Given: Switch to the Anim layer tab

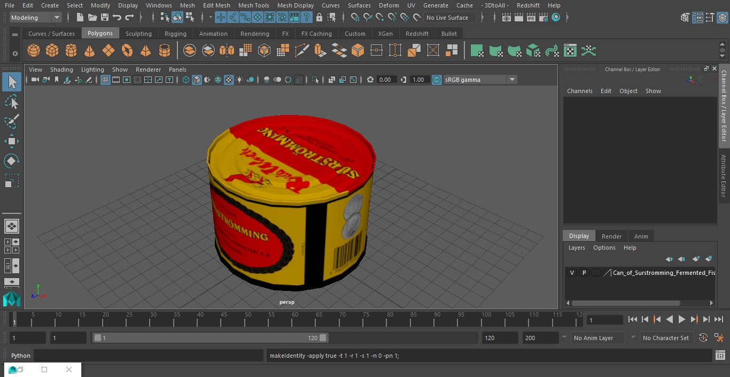Looking at the screenshot, I should pos(641,236).
